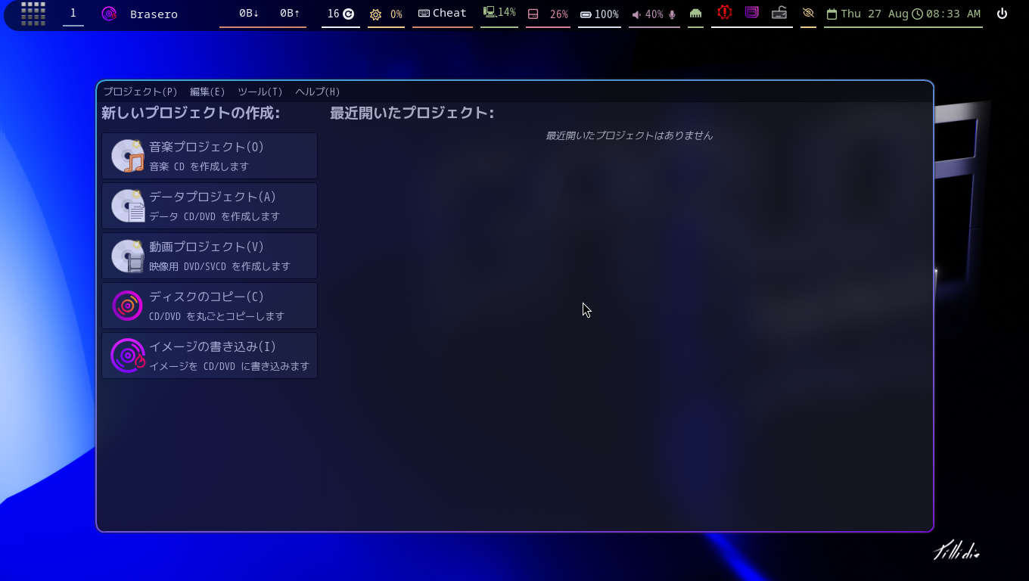Choose ディスクのコピー(C)

(210, 306)
